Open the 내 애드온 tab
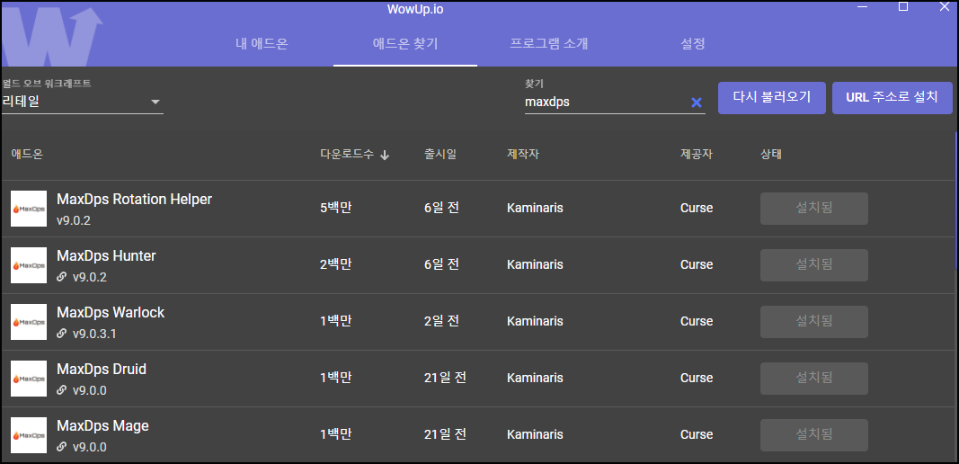Viewport: 959px width, 464px height. point(262,44)
